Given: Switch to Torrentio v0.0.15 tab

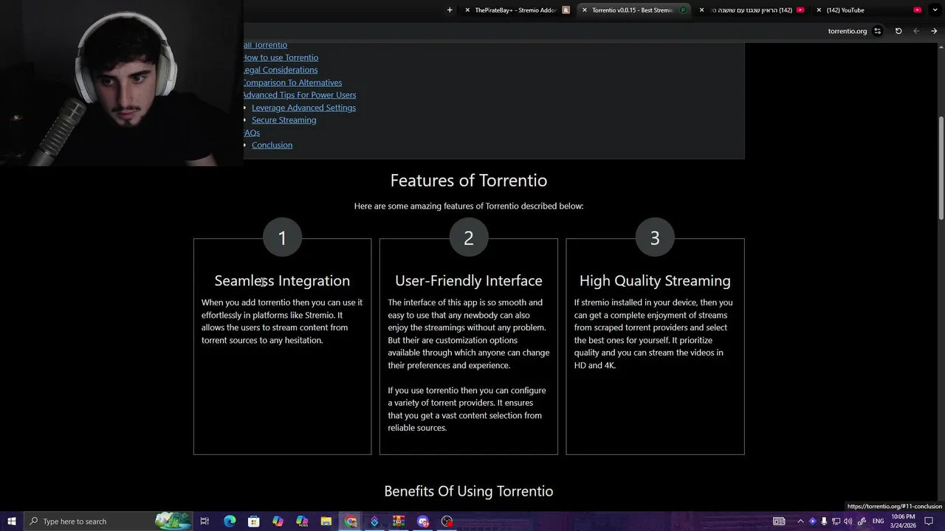Looking at the screenshot, I should [x=633, y=10].
